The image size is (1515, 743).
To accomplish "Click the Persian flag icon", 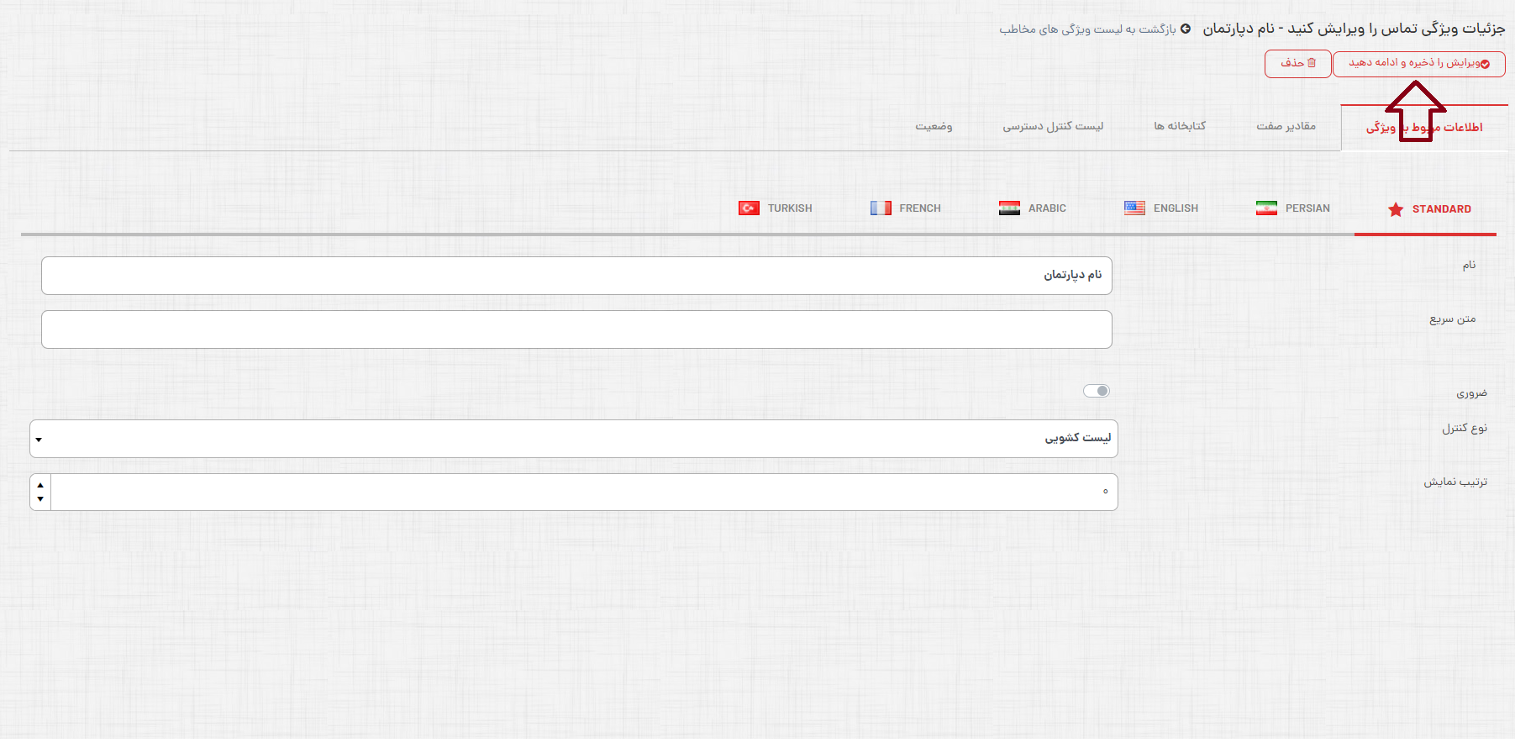I will pyautogui.click(x=1266, y=208).
